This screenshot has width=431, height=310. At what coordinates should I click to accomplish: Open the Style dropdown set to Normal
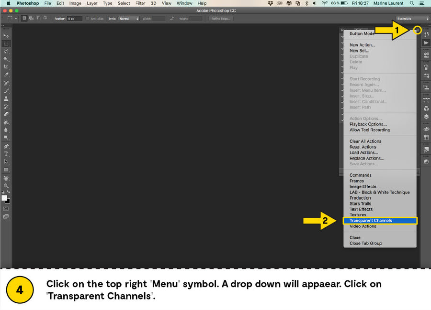[x=129, y=19]
